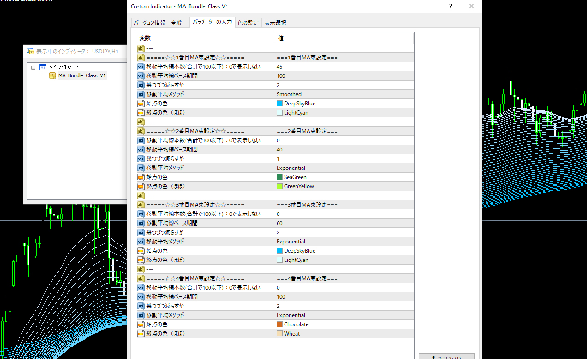Edit 1番目 ベース期間 value 100

(x=344, y=76)
